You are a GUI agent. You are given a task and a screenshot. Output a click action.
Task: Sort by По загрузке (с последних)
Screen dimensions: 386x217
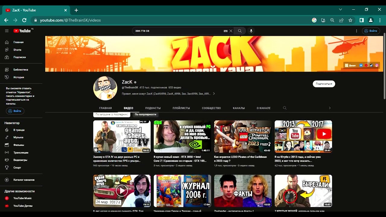point(112,115)
